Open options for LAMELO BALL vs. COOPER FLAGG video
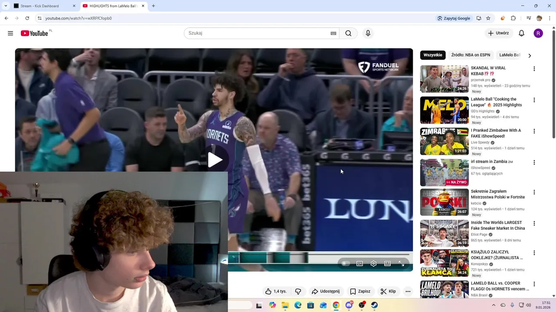This screenshot has width=556, height=312. coord(534,284)
